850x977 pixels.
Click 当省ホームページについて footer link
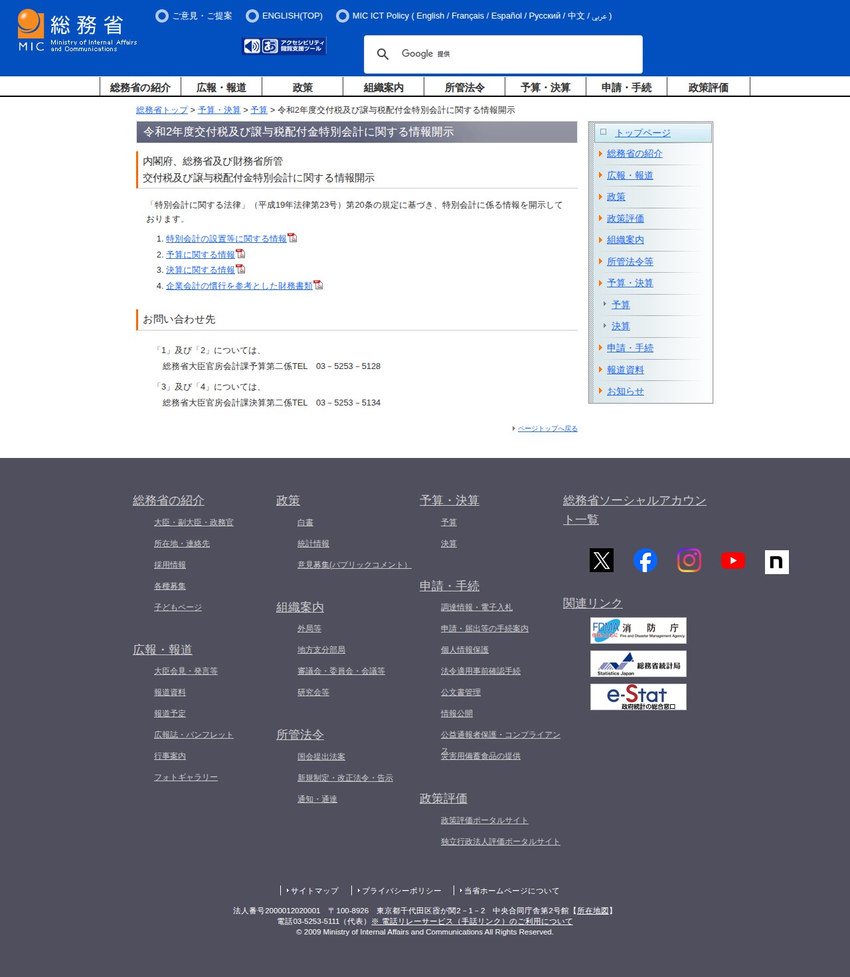click(511, 891)
